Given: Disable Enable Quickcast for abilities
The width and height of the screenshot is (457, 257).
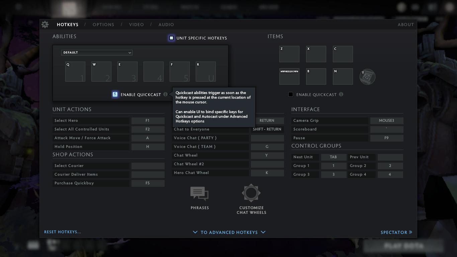Looking at the screenshot, I should coord(115,94).
